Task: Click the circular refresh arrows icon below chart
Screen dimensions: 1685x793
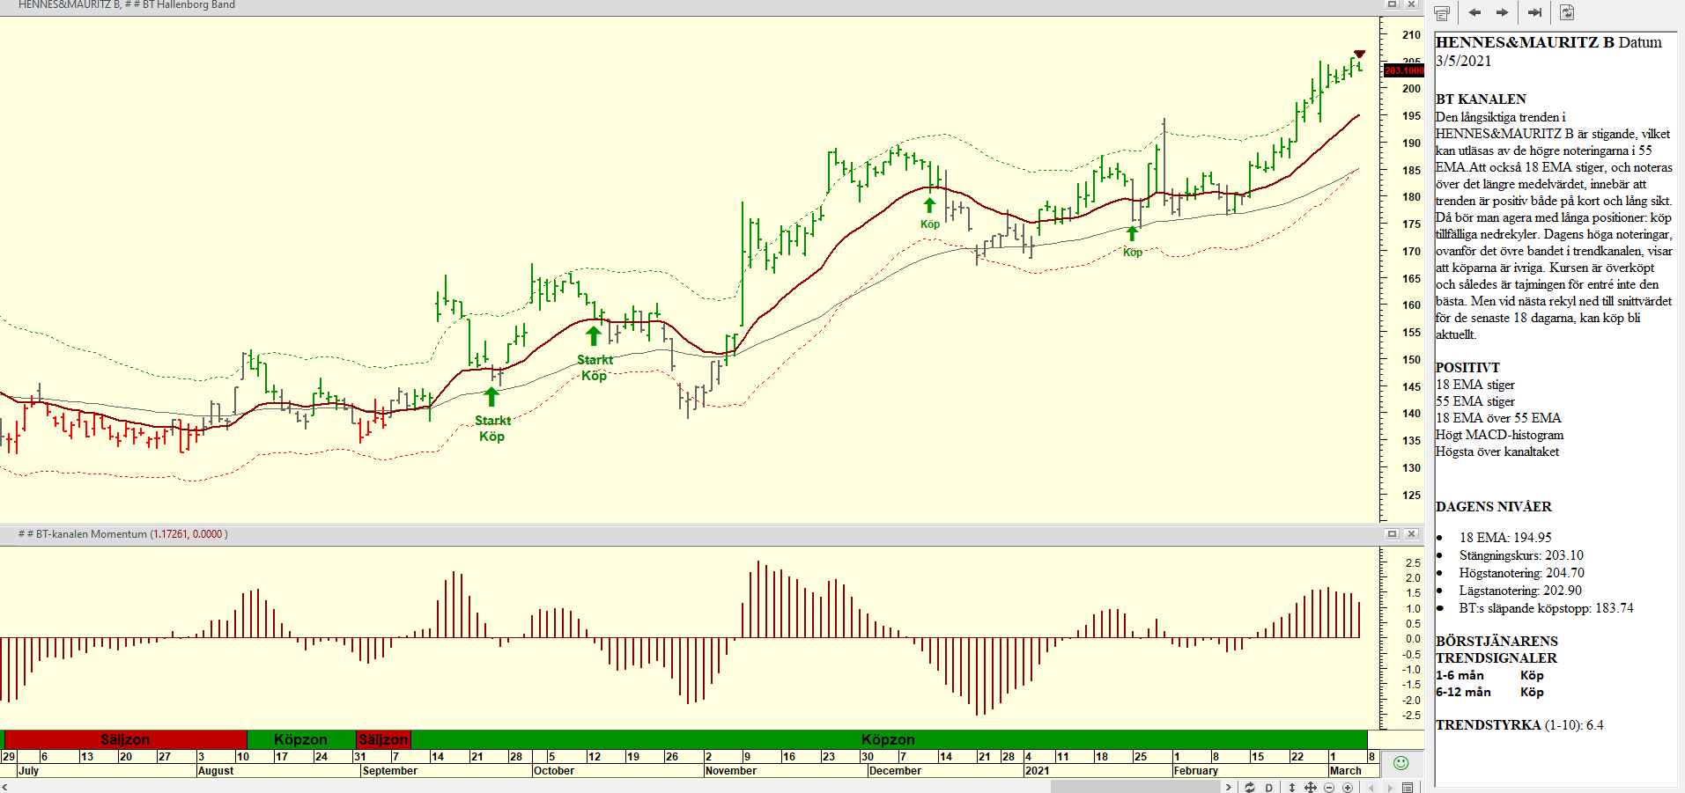Action: (x=1249, y=787)
